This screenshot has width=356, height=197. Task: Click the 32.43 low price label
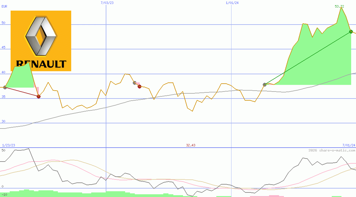point(191,145)
